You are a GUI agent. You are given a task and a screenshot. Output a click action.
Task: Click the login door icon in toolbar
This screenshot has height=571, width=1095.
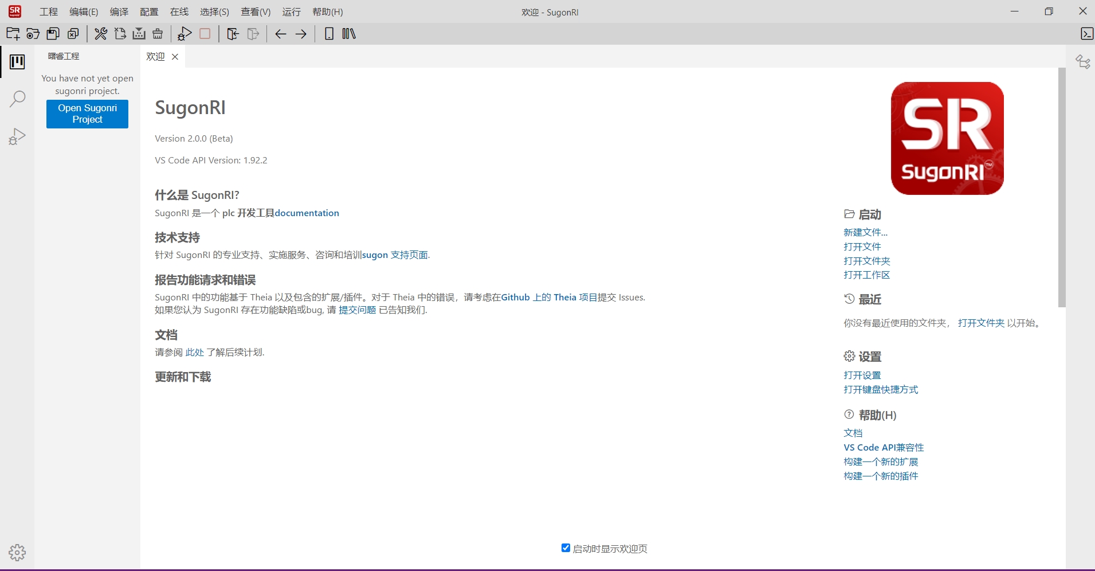click(x=233, y=34)
